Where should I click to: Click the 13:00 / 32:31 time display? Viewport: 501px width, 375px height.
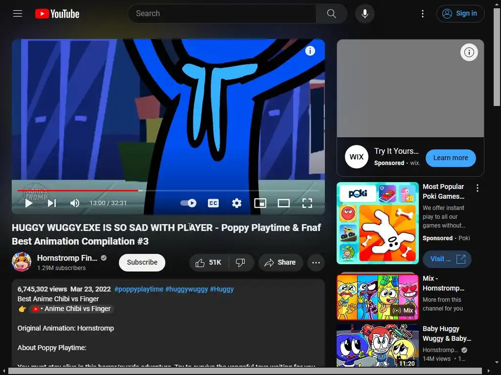pos(108,203)
